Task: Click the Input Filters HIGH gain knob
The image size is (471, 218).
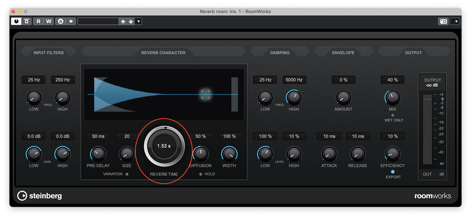Action: pyautogui.click(x=62, y=154)
